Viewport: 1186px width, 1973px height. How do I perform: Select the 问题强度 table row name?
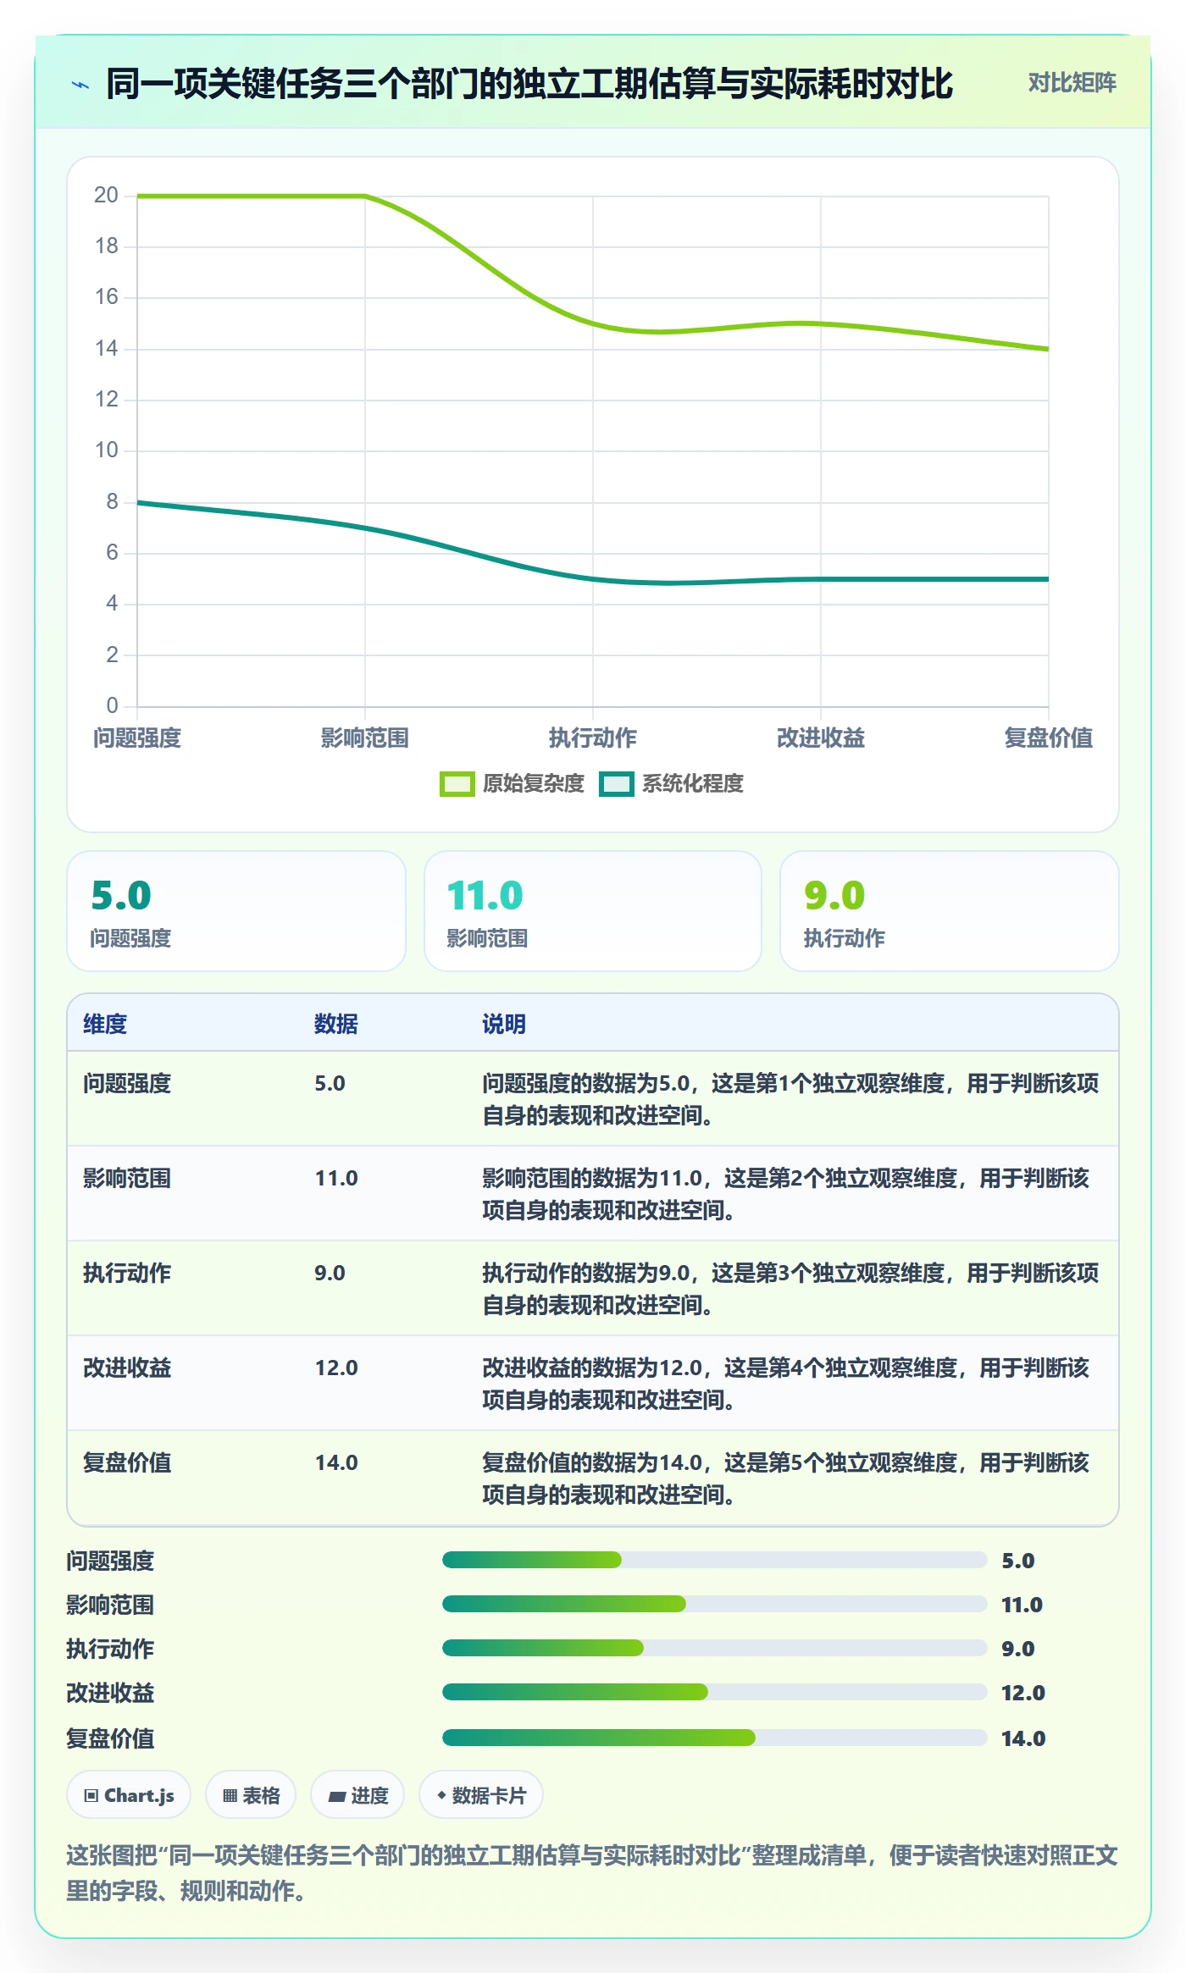pyautogui.click(x=127, y=1084)
